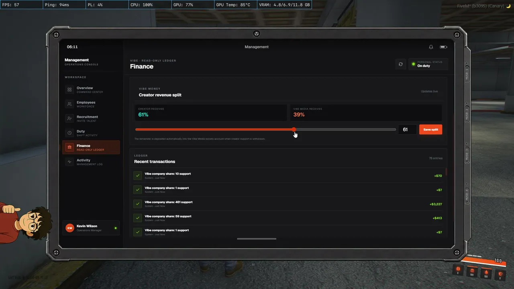Click the VRAM usage overlay readout
Screen dimensions: 514x289
point(284,5)
